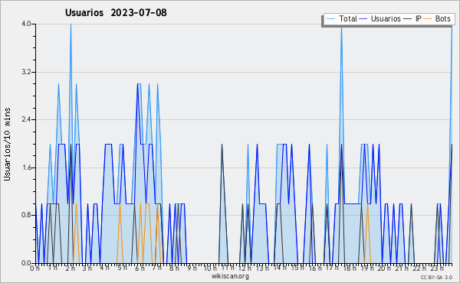Click the y-axis label 'Usuarios/10 mins'
This screenshot has width=460, height=283.
7,144
